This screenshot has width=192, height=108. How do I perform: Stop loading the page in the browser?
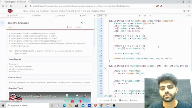11,6
